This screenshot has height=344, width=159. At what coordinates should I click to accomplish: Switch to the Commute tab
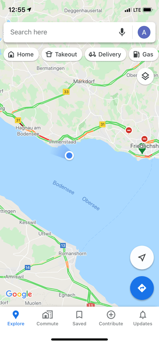pos(47,318)
